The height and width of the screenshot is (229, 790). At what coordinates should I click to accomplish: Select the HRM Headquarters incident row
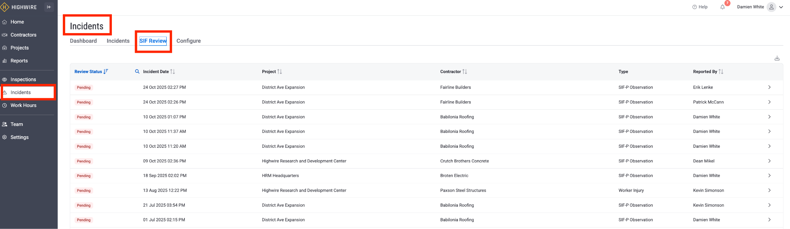click(x=280, y=176)
